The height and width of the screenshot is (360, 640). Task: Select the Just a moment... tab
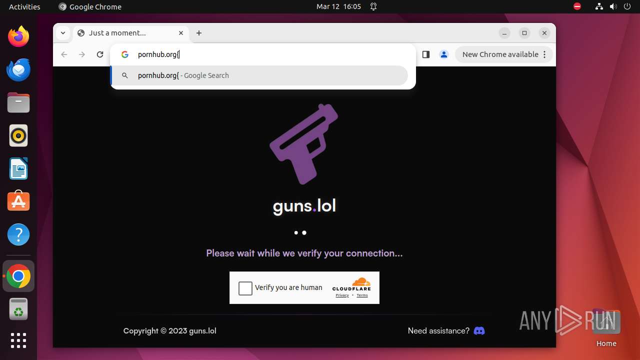tap(131, 33)
